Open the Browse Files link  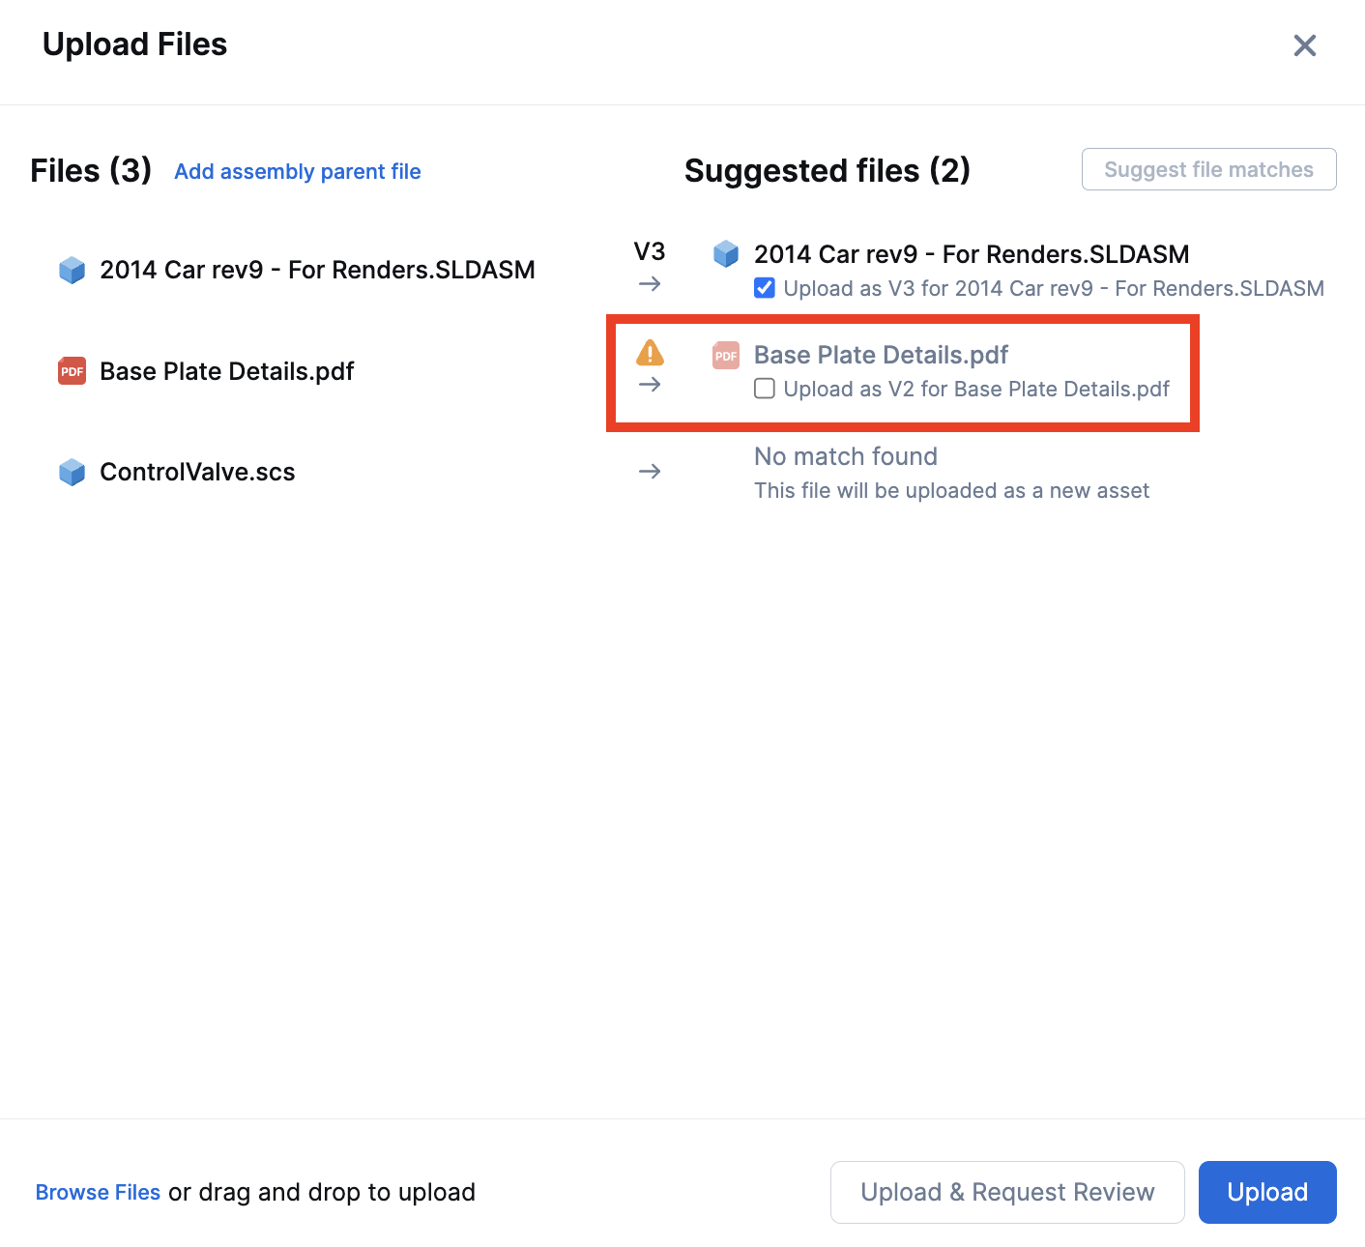[x=98, y=1192]
